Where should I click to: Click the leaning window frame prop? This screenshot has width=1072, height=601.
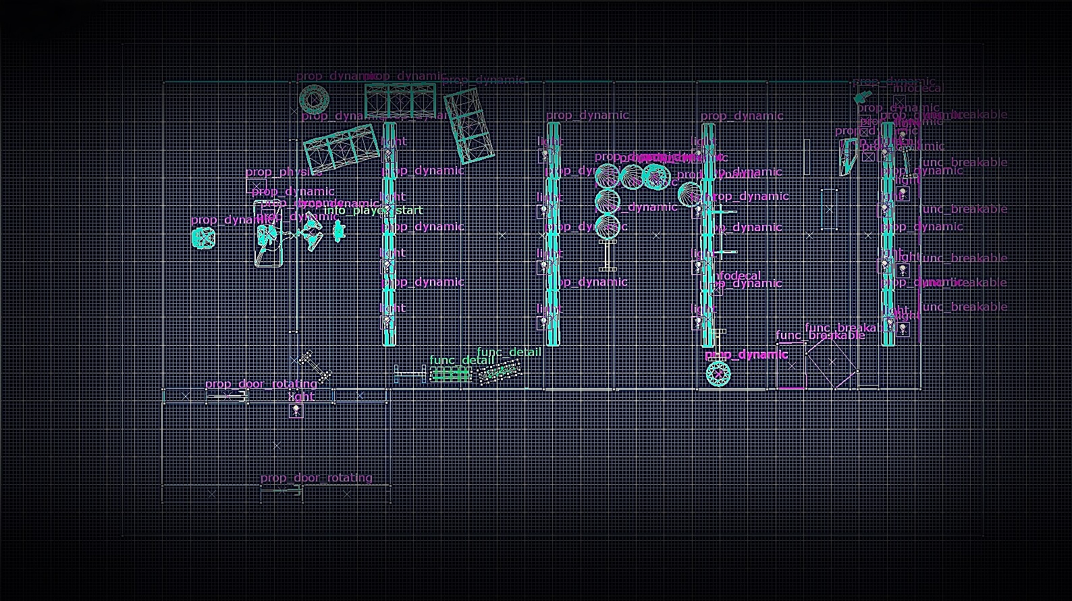pos(848,157)
